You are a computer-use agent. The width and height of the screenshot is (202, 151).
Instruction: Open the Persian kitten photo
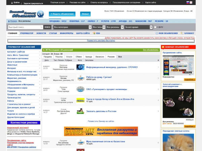pos(178,142)
